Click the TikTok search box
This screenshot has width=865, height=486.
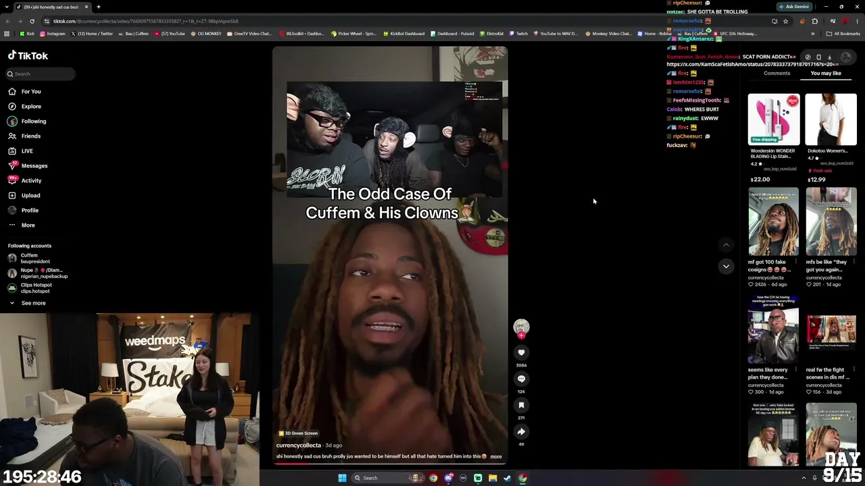(41, 74)
